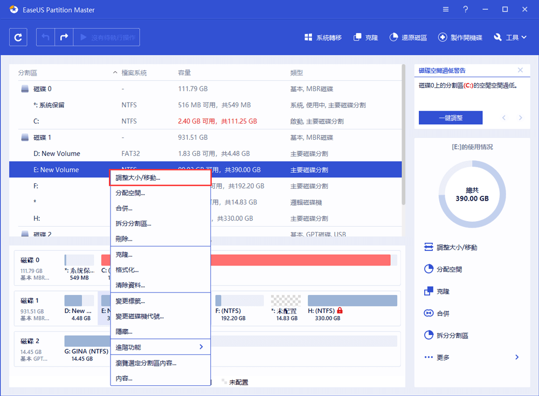539x396 pixels.
Task: Click the redo arrow button
Action: click(64, 37)
